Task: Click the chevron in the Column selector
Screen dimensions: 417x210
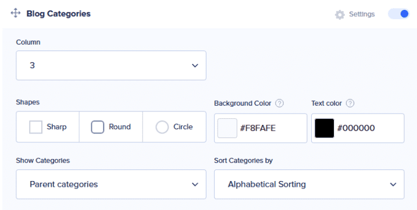Action: click(x=195, y=66)
